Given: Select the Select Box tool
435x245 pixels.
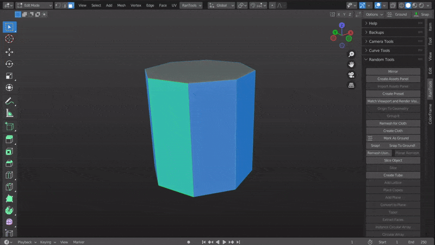Looking at the screenshot, I should click(x=9, y=27).
